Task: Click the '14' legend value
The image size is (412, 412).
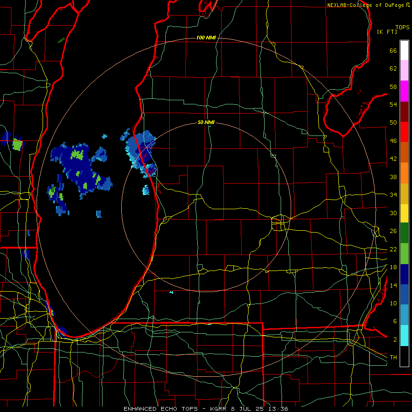Action: 393,285
